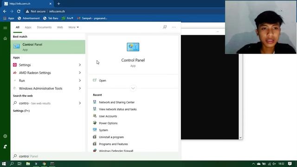Click the Home icon in the sidebar
297x167 pixels.
5,39
